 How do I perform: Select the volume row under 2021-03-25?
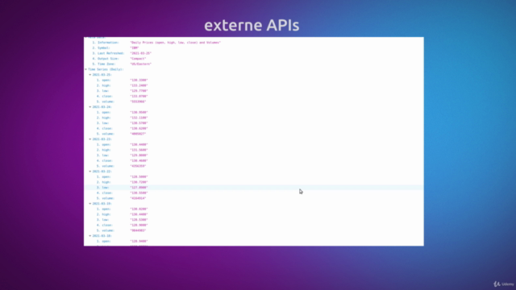(x=254, y=101)
